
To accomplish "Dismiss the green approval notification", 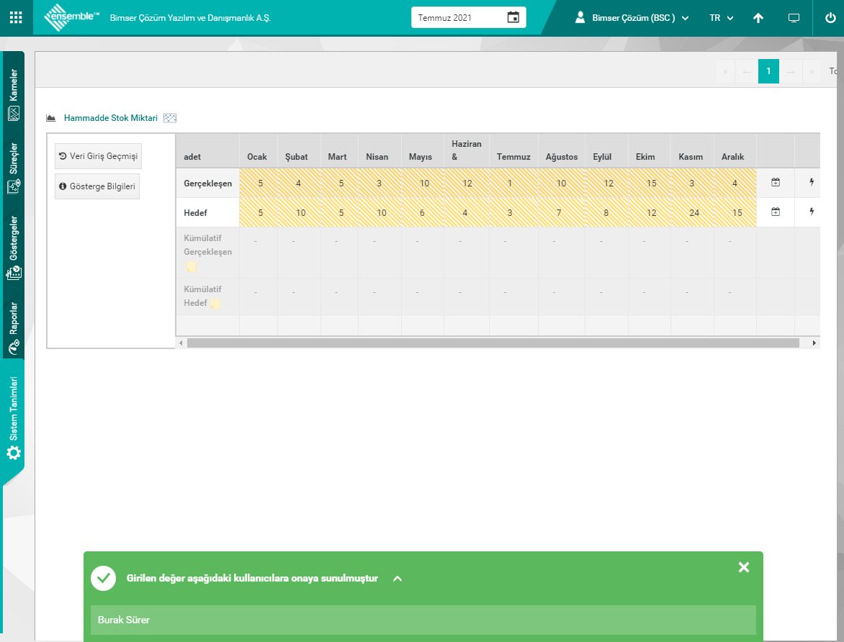I will [x=744, y=568].
